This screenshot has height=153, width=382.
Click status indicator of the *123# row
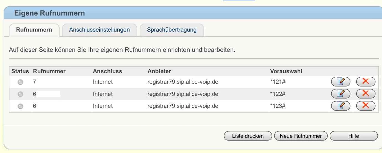click(20, 106)
